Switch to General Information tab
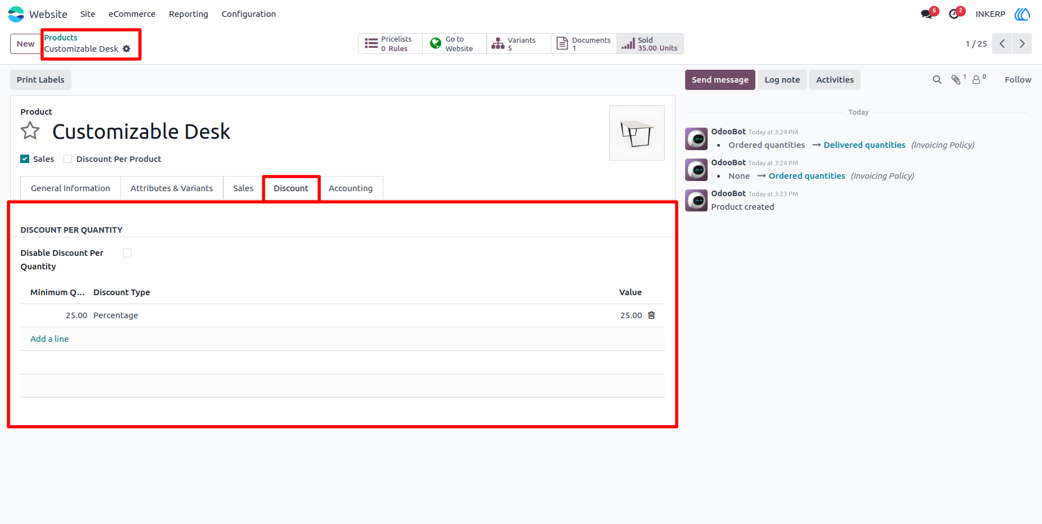 click(70, 188)
